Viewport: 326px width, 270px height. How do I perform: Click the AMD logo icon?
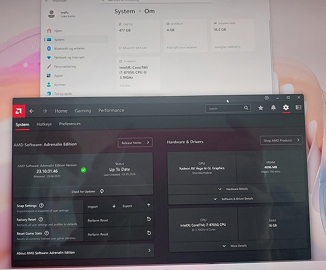[19, 111]
